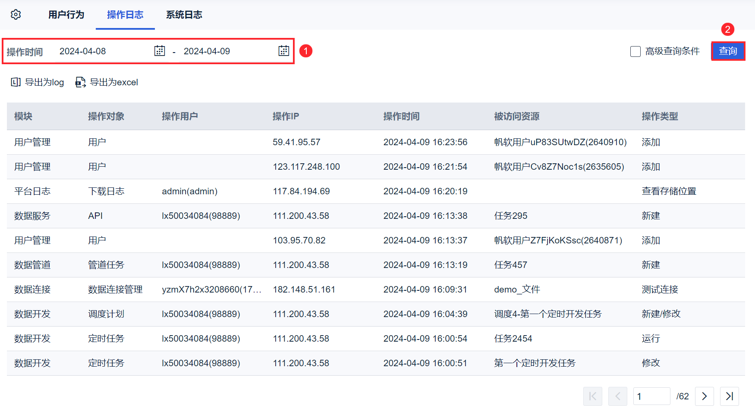
Task: Enable the 高级查询条件 checkbox
Action: point(635,52)
